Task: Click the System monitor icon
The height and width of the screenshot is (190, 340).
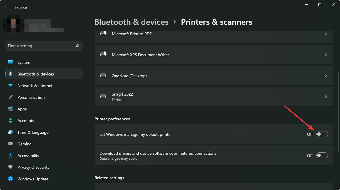Action: point(11,62)
